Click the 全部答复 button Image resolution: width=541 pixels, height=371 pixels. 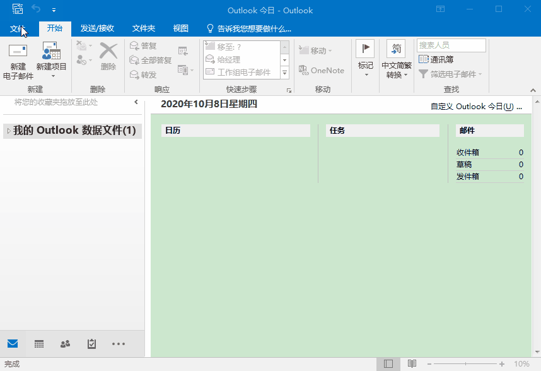coord(151,60)
